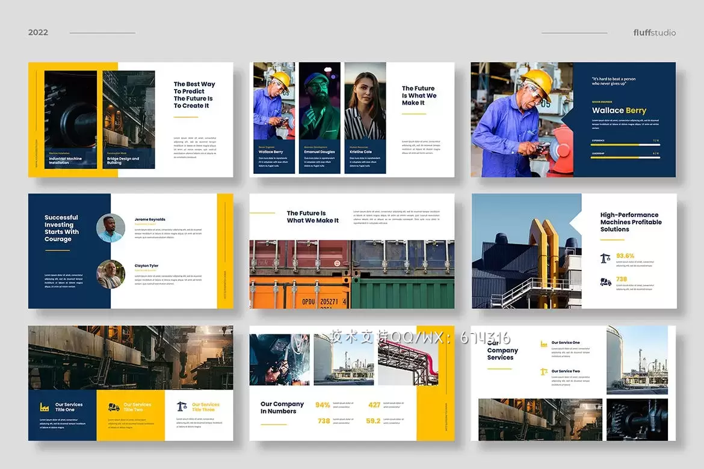Screen dimensions: 704x469
Task: Click the crane icon next to 93.6%
Action: coord(605,258)
